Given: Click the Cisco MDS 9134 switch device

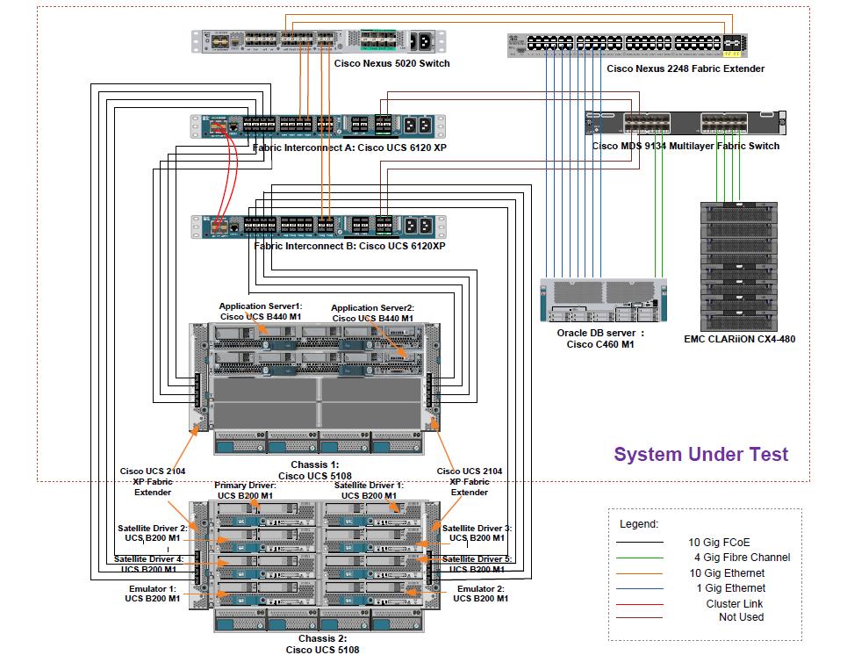Looking at the screenshot, I should pos(685,123).
